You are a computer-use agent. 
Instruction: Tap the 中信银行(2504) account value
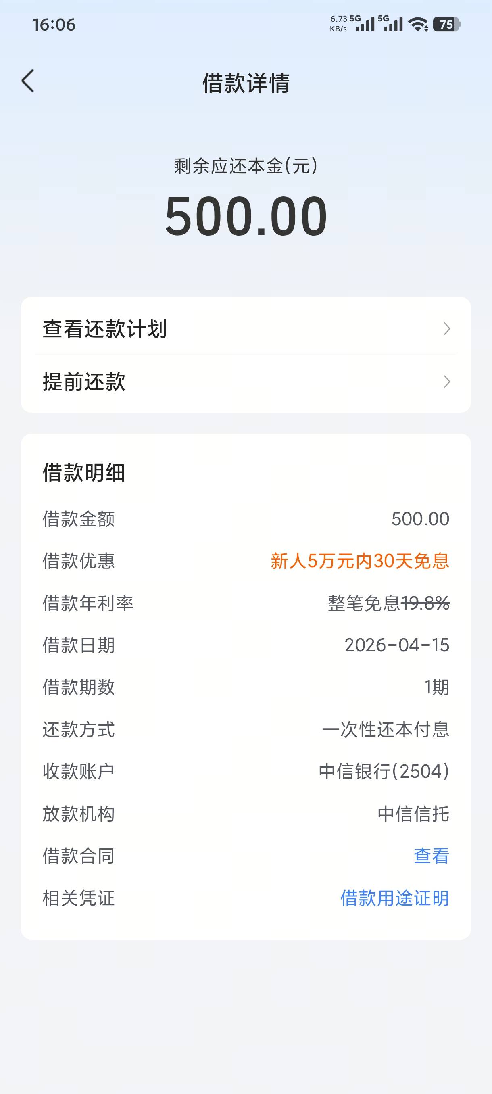coord(384,771)
